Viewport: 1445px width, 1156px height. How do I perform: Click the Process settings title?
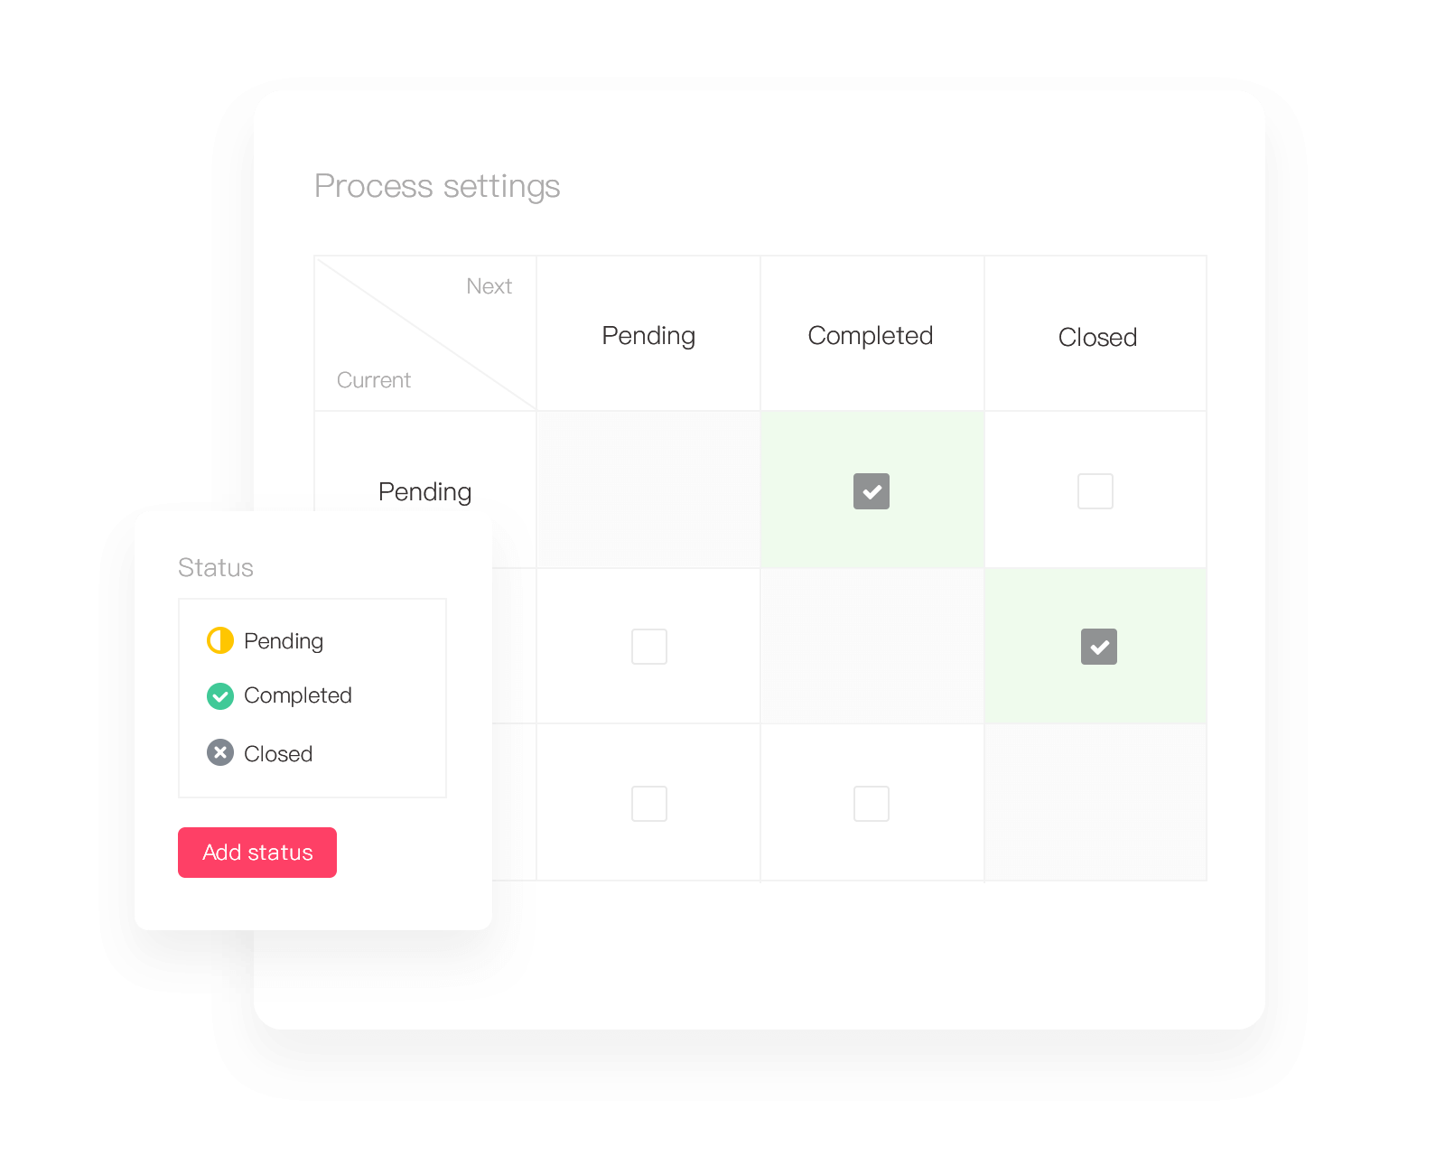(x=437, y=186)
